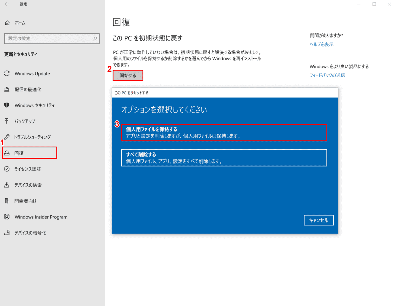Click the 更新とセキュリティ section label
The height and width of the screenshot is (306, 395).
tap(21, 54)
